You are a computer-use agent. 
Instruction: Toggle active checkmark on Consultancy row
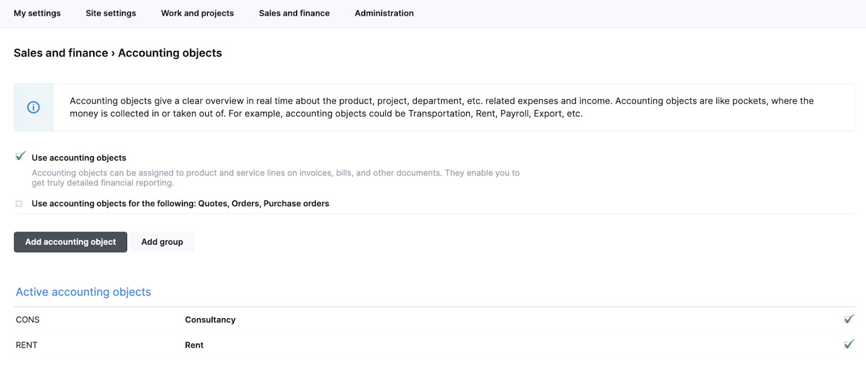849,319
